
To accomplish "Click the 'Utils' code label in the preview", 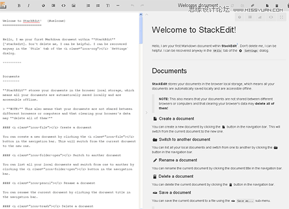I will click(x=217, y=51).
